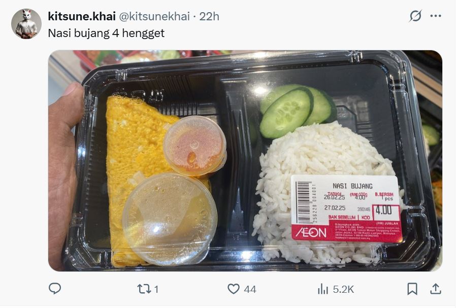Open kitsune.khai's profile avatar
This screenshot has width=456, height=308.
(x=26, y=23)
